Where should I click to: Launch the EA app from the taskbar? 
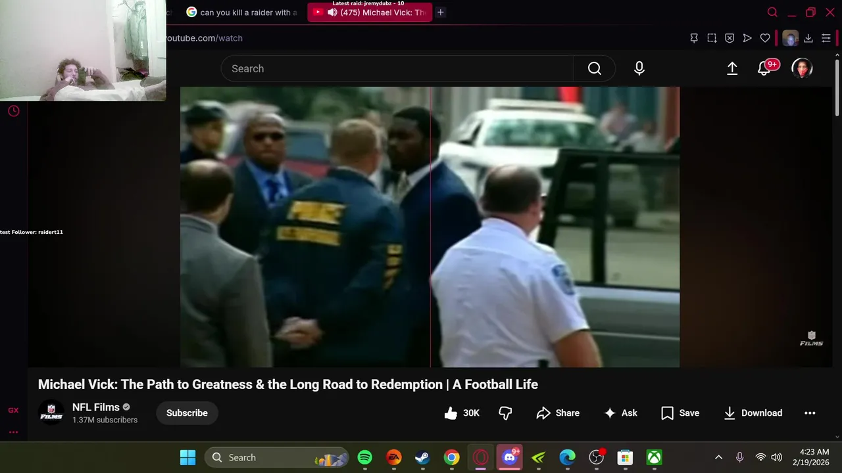pyautogui.click(x=394, y=457)
